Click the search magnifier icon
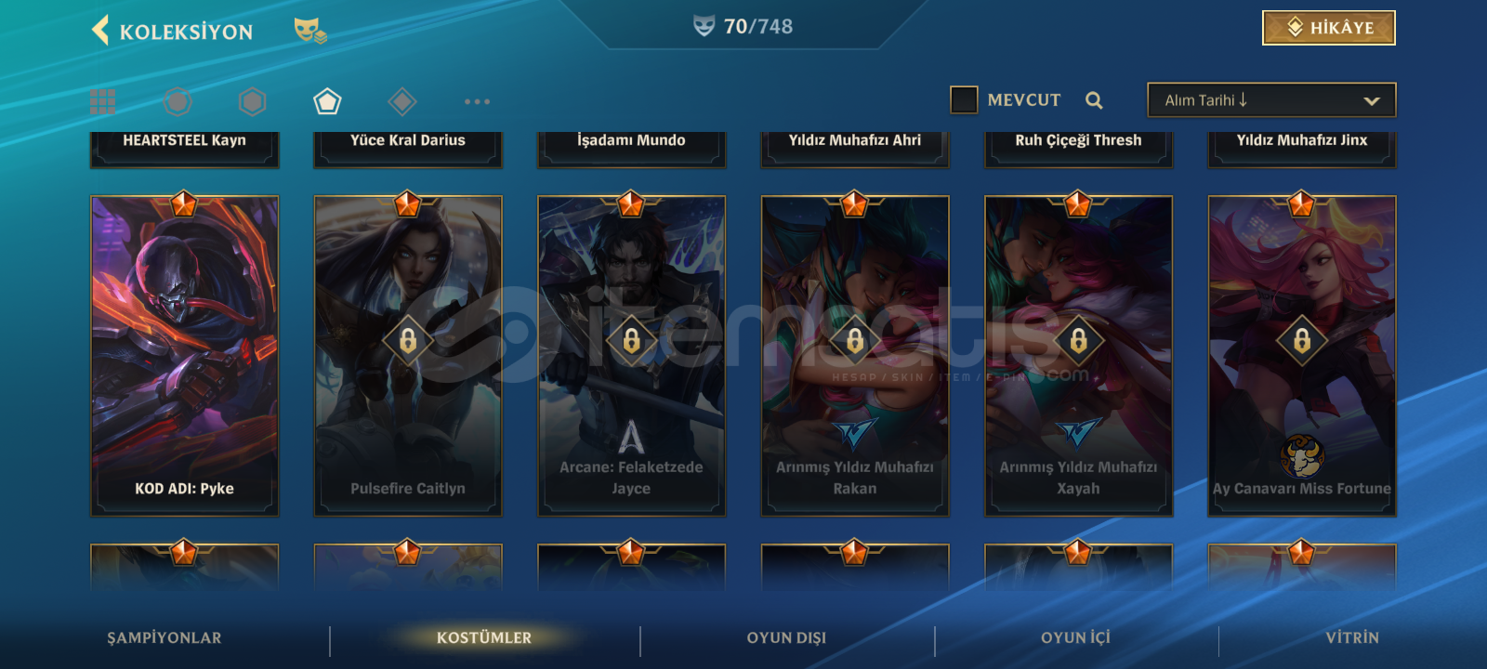 click(1094, 100)
